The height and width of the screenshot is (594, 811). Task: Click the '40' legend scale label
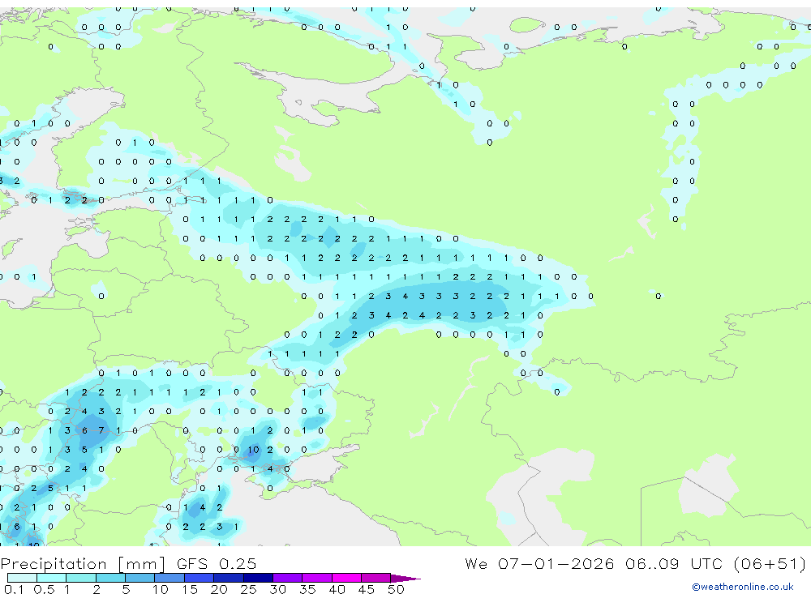tap(337, 589)
